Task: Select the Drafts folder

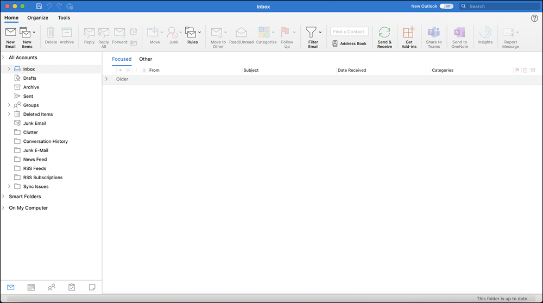Action: 30,78
